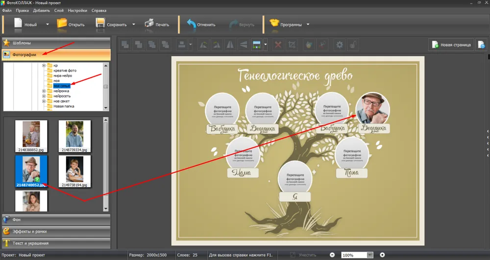Screen dimensions: 490x260
Task: Open the Слой menu
Action: pyautogui.click(x=58, y=10)
